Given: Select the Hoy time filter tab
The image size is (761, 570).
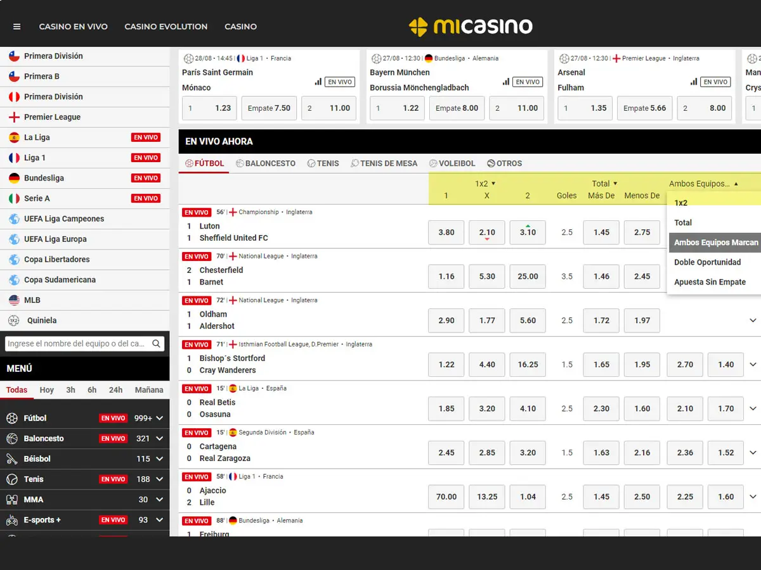Looking at the screenshot, I should pos(47,390).
